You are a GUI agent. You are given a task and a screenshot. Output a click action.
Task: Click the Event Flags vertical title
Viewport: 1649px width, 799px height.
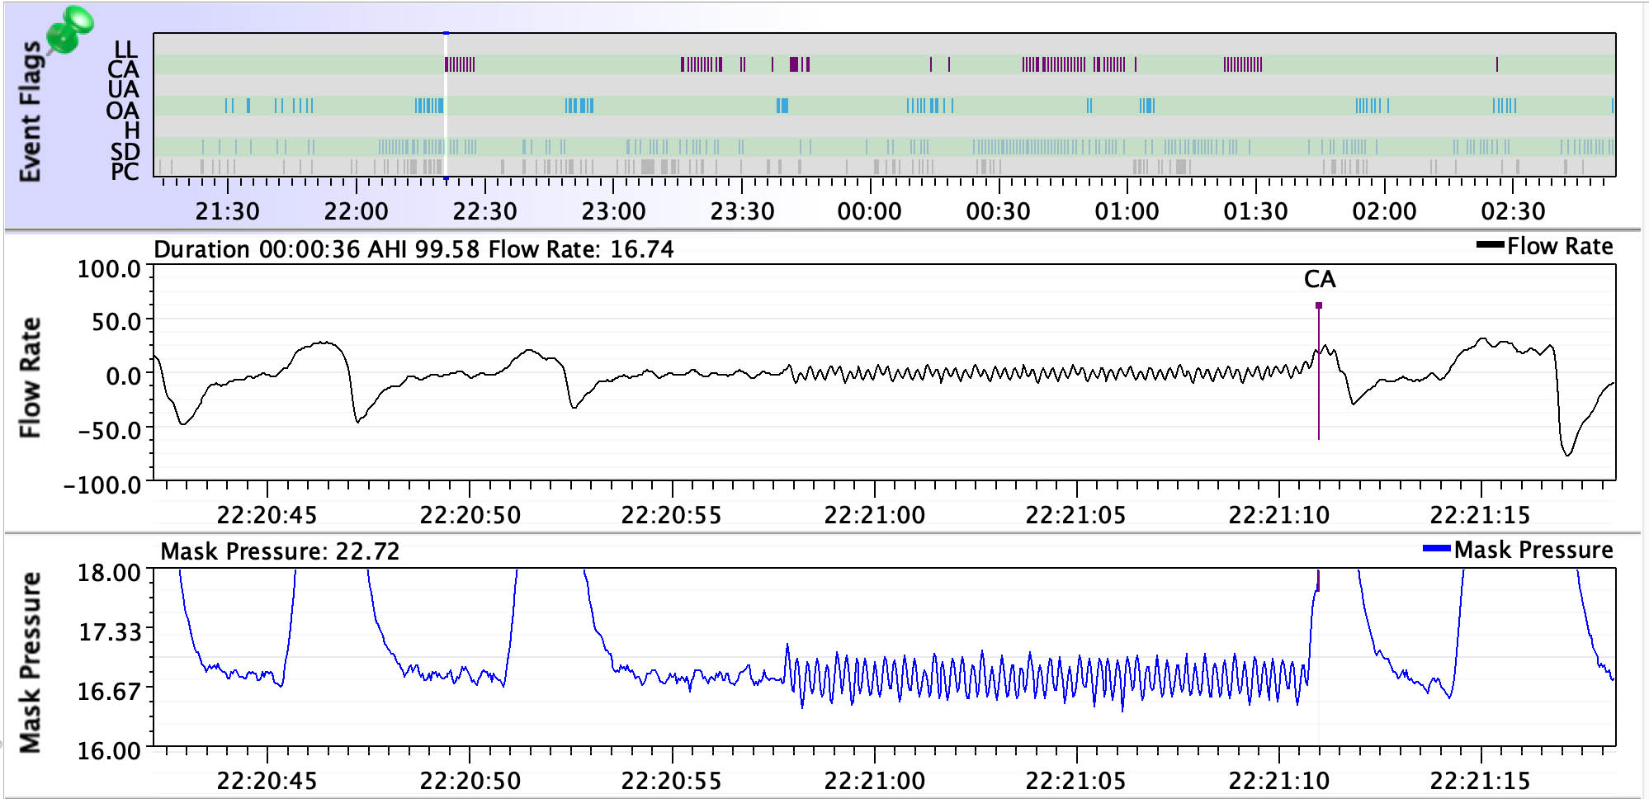coord(31,111)
